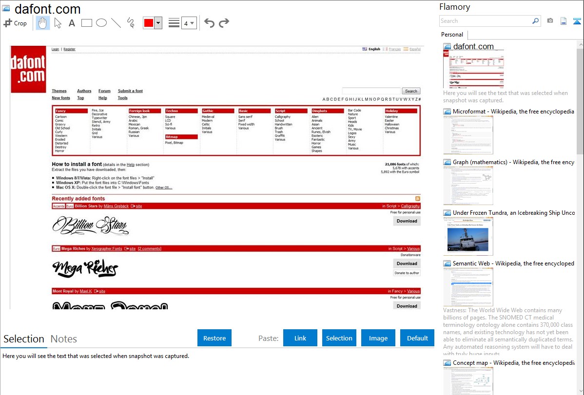Screen dimensions: 584x395
Task: Click the dafont Search button
Action: pos(411,91)
